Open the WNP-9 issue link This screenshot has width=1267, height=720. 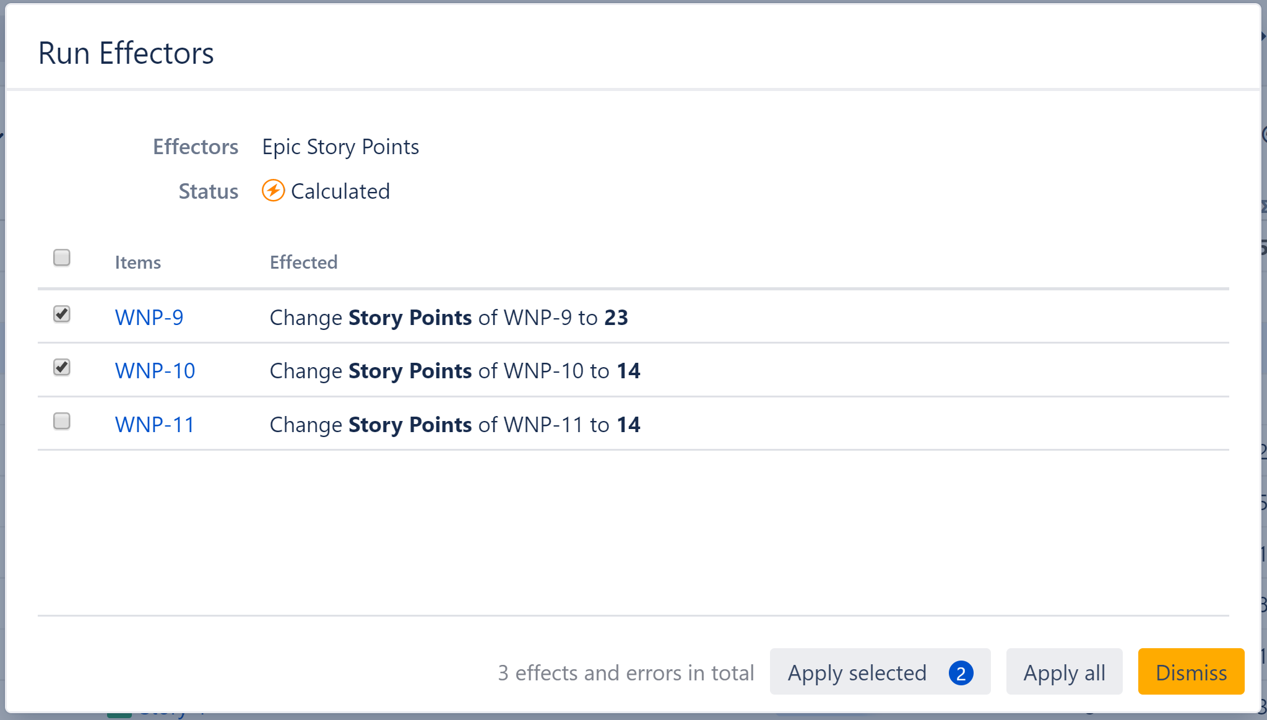tap(149, 317)
